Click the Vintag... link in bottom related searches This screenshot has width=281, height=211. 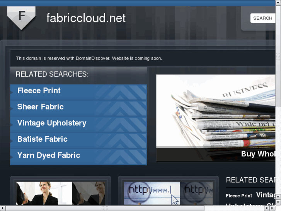tap(266, 195)
